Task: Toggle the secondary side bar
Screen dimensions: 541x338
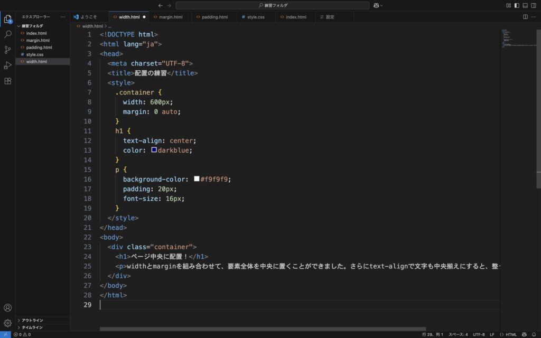Action: click(534, 5)
